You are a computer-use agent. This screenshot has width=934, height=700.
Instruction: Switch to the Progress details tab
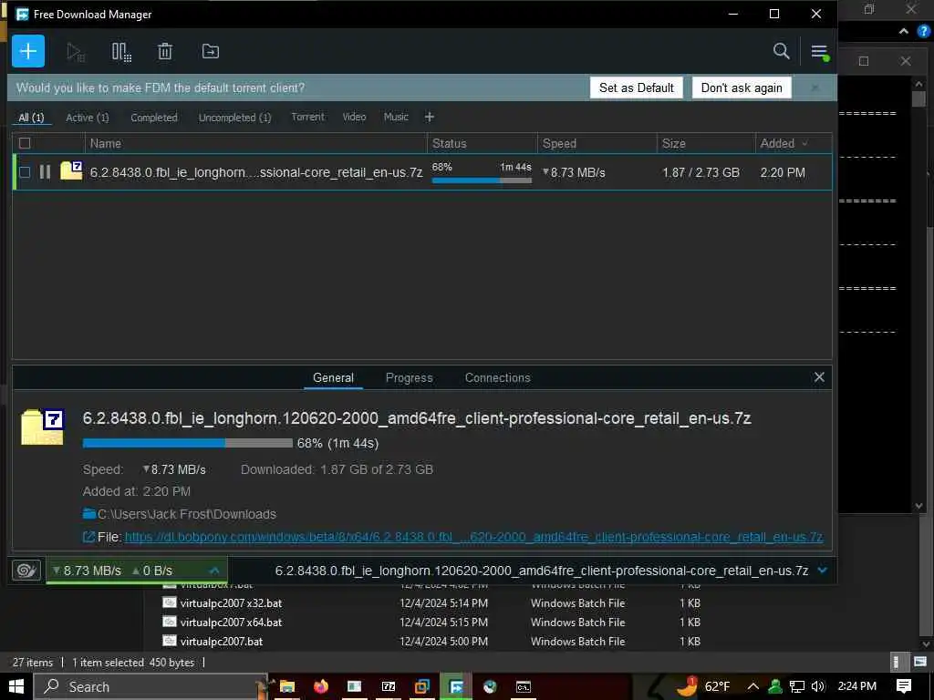[410, 378]
